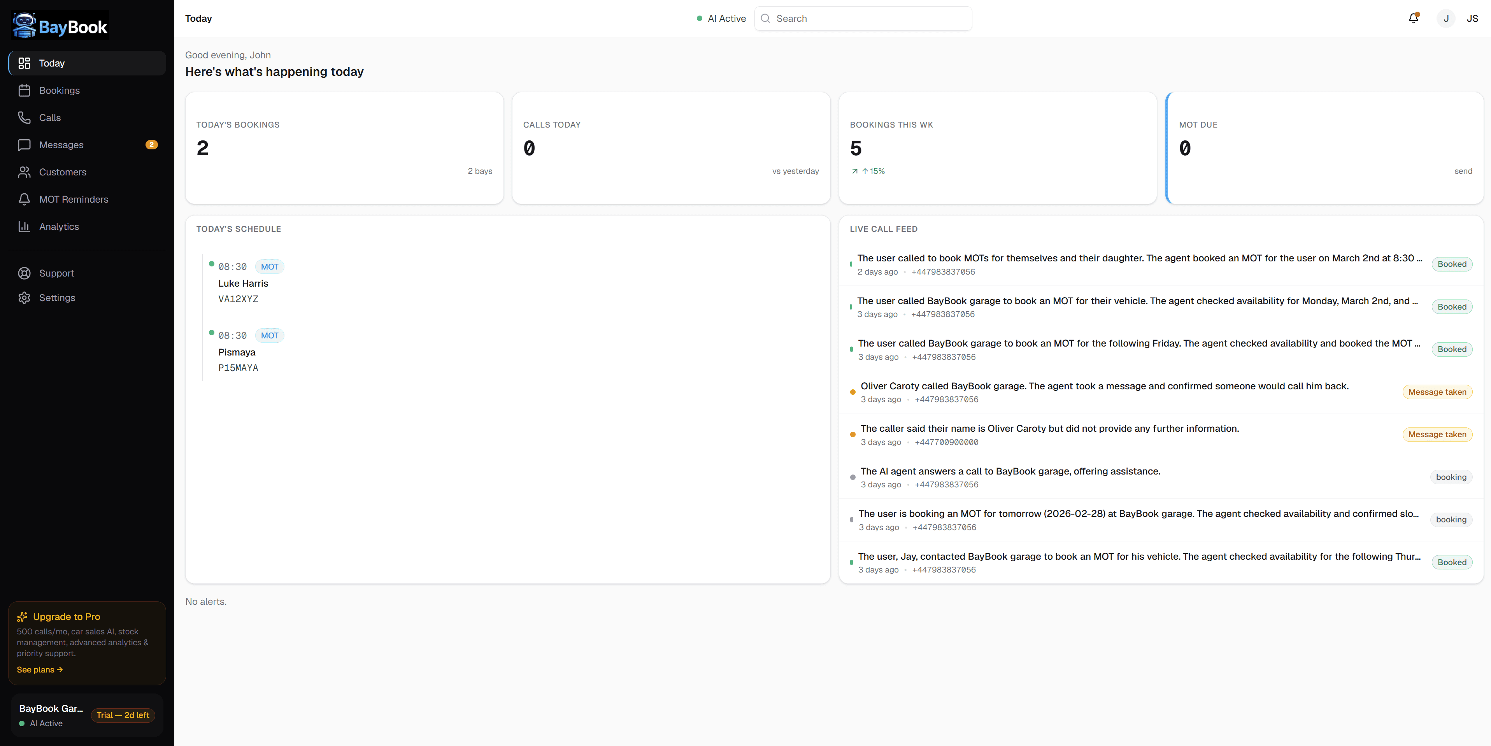1491x746 pixels.
Task: Open the J avatar menu
Action: coord(1445,18)
